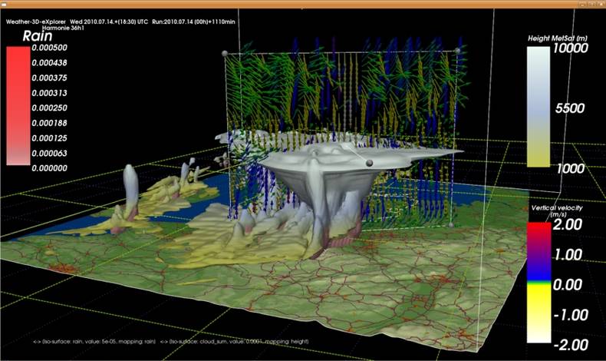Select top-left corner handle of wind plane
Screen dimensions: 606x361
coord(225,53)
